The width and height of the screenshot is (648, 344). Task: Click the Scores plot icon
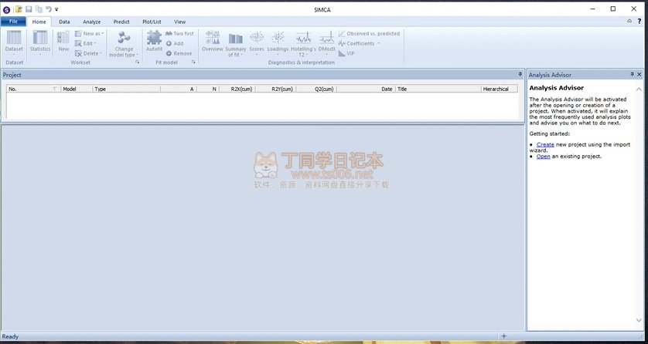click(257, 38)
